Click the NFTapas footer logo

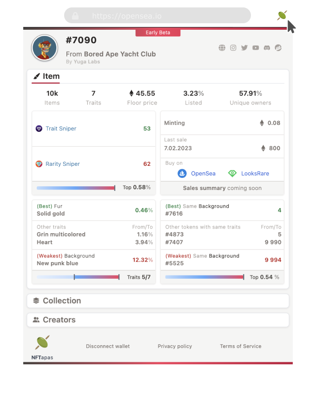(42, 347)
